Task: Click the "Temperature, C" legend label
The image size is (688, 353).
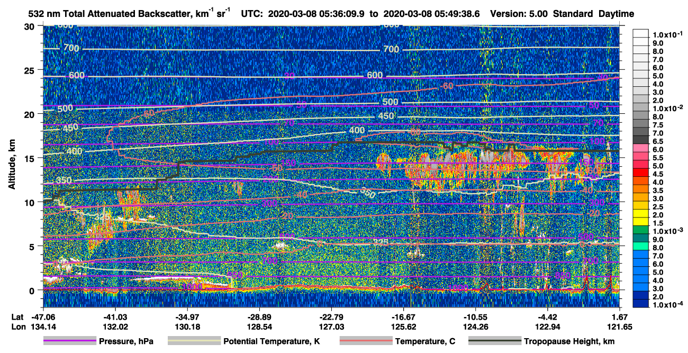Action: 425,341
